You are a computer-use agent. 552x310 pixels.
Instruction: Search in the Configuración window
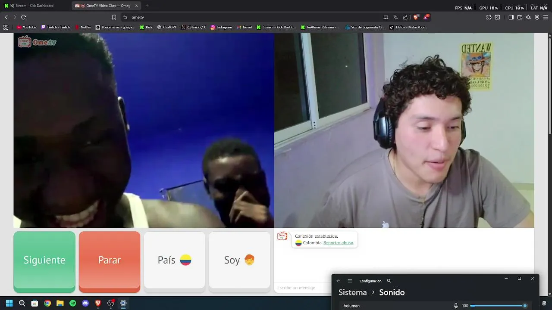click(389, 281)
